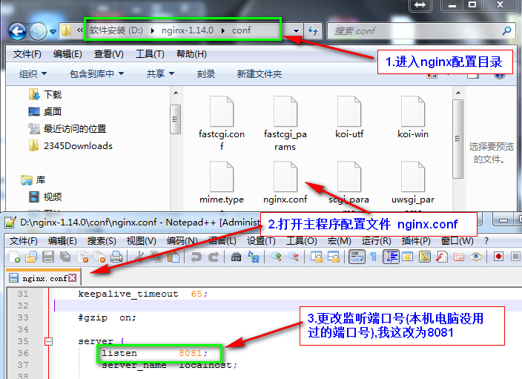
Task: Open the Notepad++ 运行(R) menu
Action: tap(376, 241)
